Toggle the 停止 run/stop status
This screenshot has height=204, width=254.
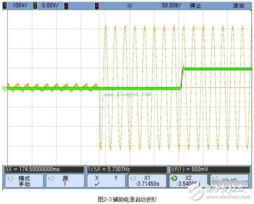196,6
